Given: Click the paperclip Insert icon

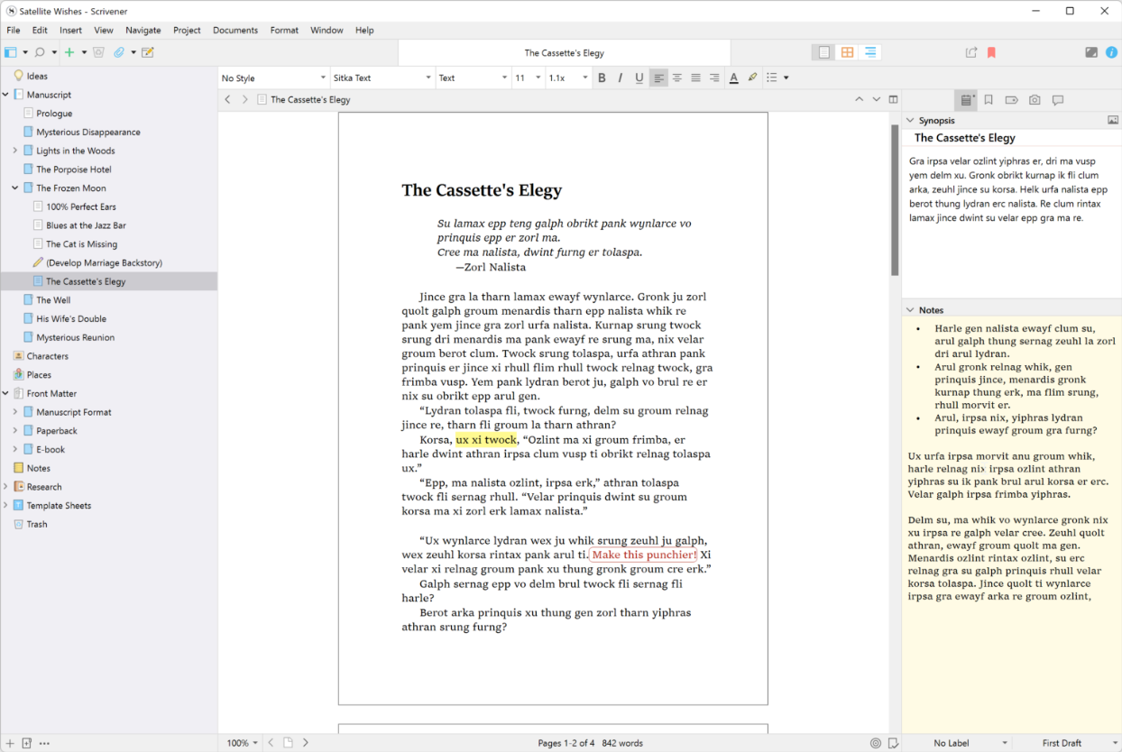Looking at the screenshot, I should tap(119, 52).
